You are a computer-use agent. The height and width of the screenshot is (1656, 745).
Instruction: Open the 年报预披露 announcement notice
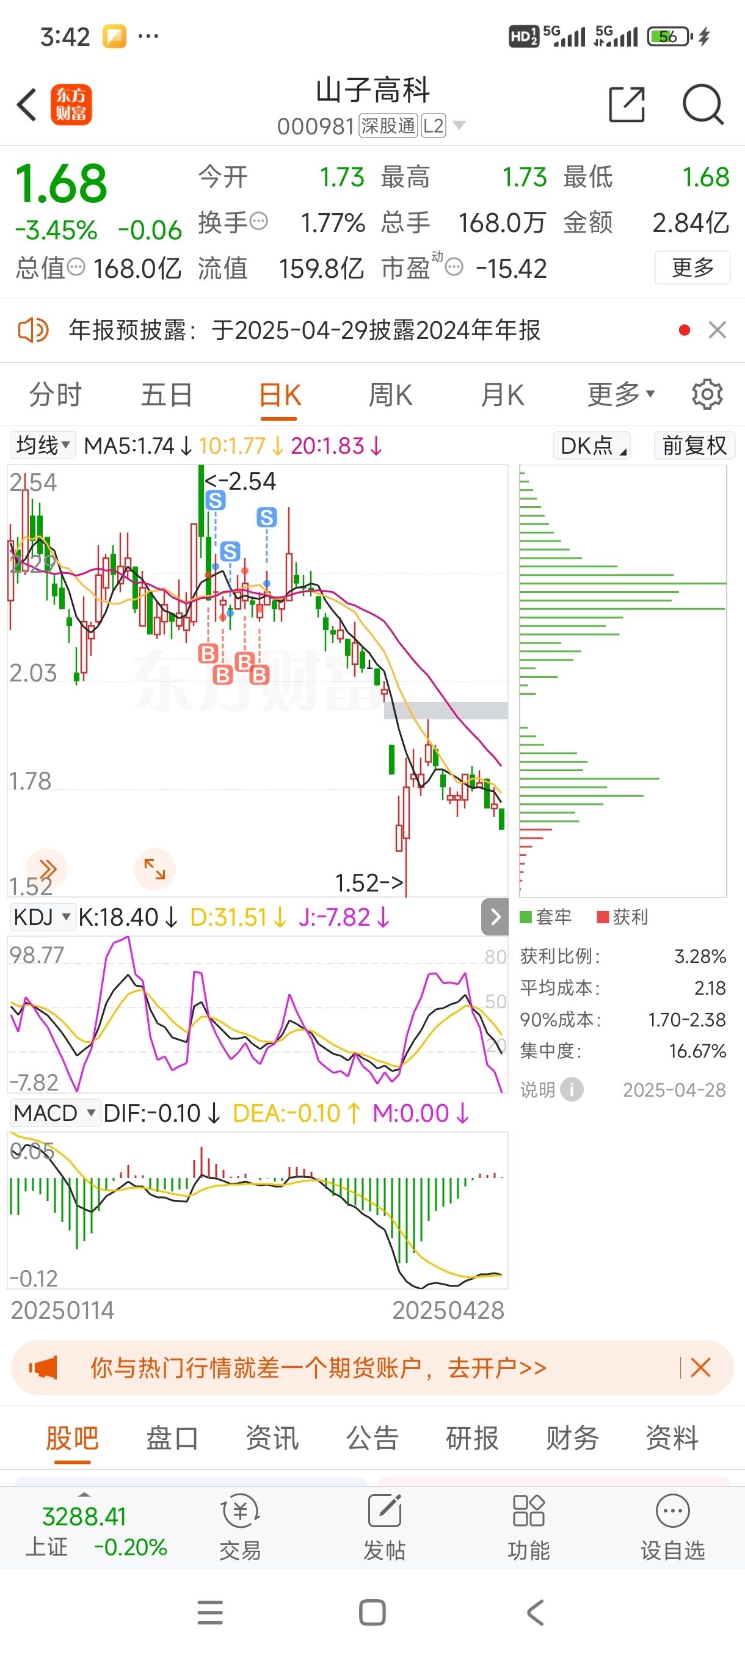tap(305, 330)
